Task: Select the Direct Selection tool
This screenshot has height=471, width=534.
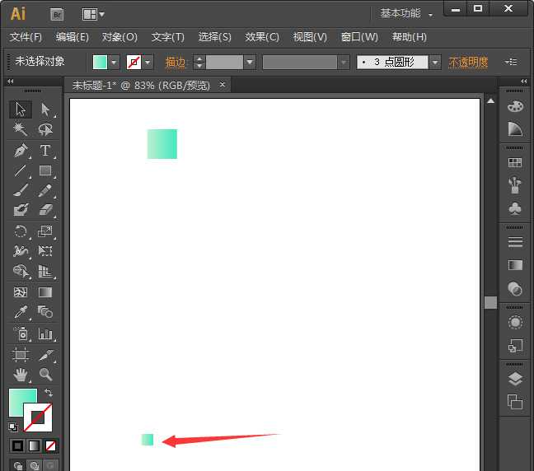Action: click(x=45, y=110)
